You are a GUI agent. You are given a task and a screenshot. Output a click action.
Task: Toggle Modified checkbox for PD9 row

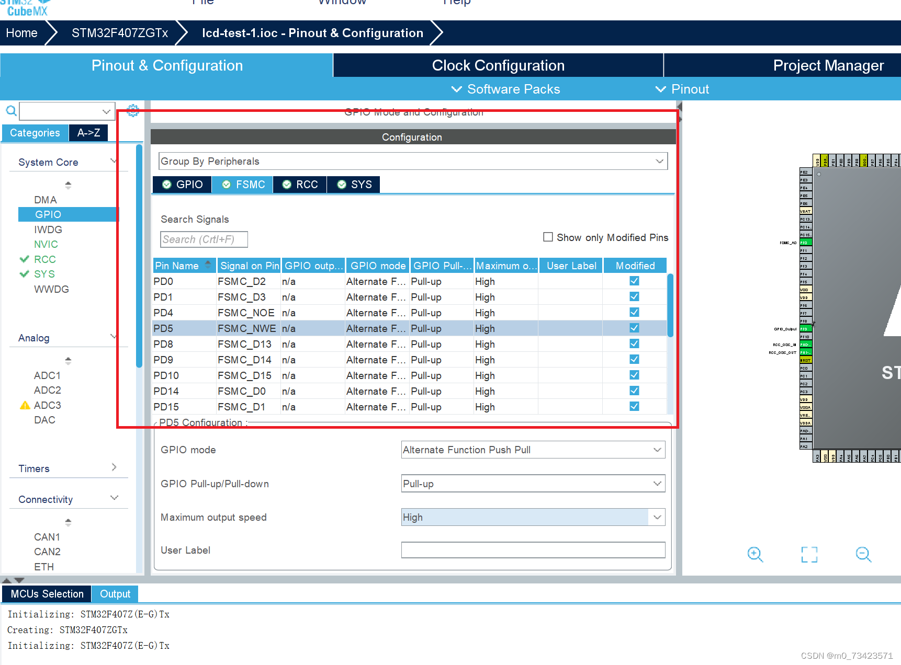point(634,359)
